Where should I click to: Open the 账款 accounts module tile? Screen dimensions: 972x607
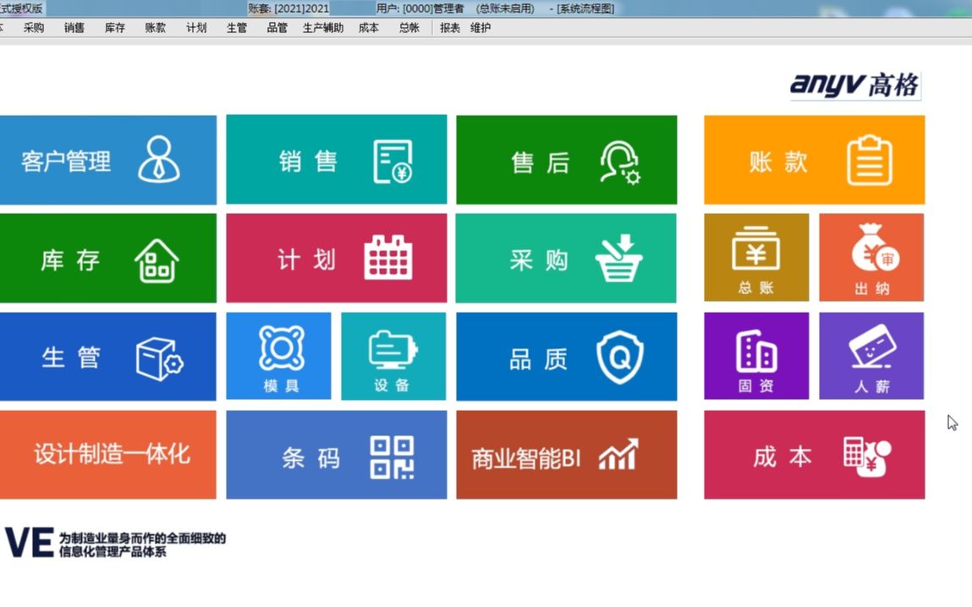[x=814, y=159]
